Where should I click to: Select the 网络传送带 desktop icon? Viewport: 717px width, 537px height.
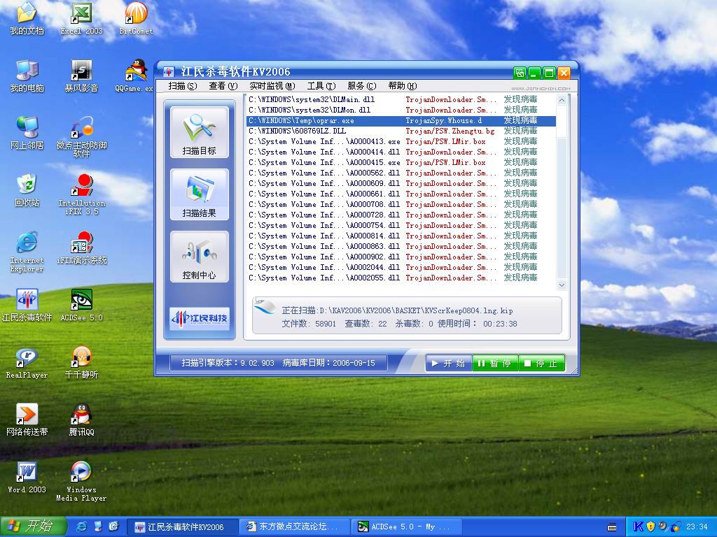click(27, 420)
